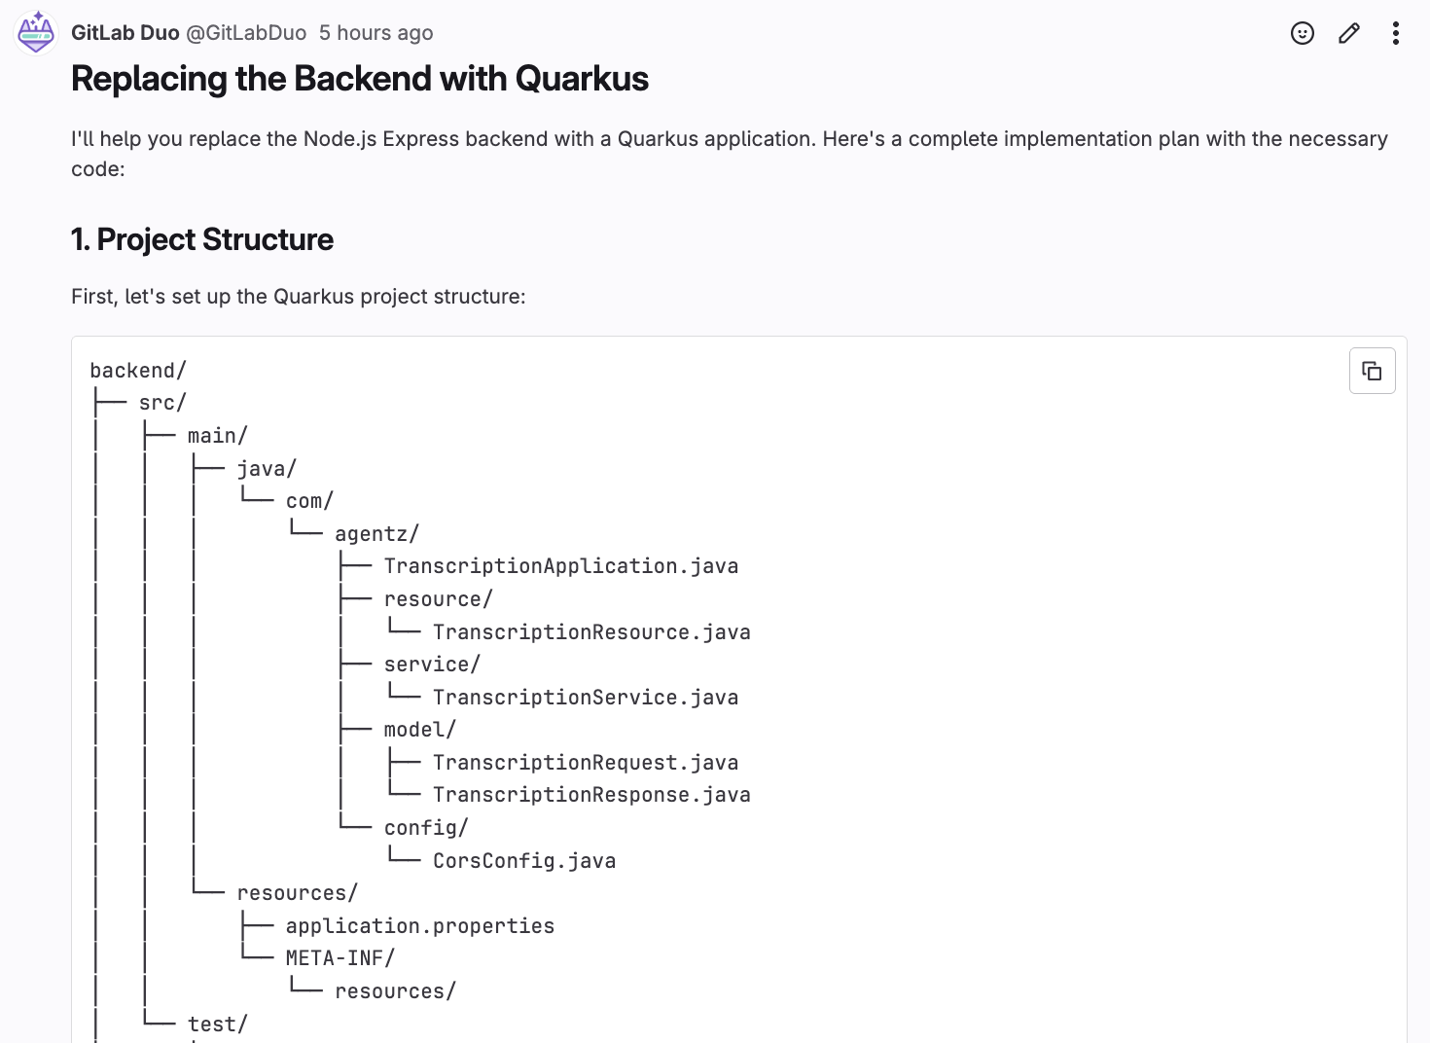This screenshot has width=1430, height=1043.
Task: Click the META-INF/ folder entry
Action: (x=340, y=958)
